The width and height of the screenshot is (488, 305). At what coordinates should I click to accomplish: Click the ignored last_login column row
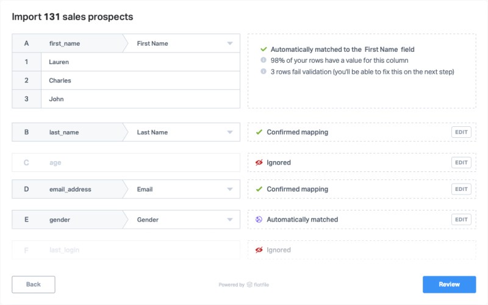[x=126, y=250]
